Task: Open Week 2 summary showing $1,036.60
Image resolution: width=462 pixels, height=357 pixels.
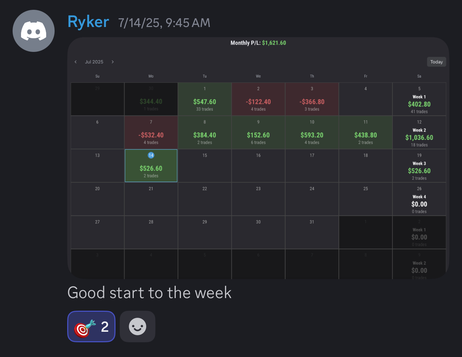Action: click(419, 132)
